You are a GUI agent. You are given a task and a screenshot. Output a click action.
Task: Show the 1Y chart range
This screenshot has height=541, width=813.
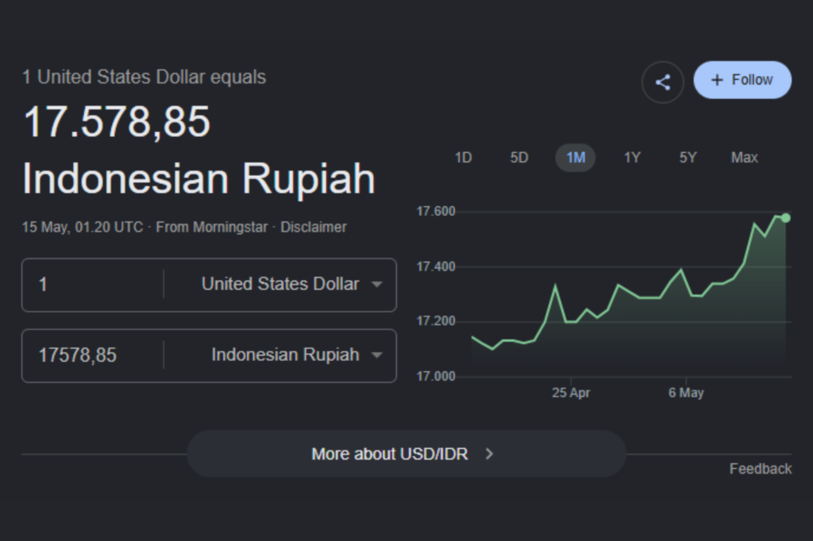632,158
